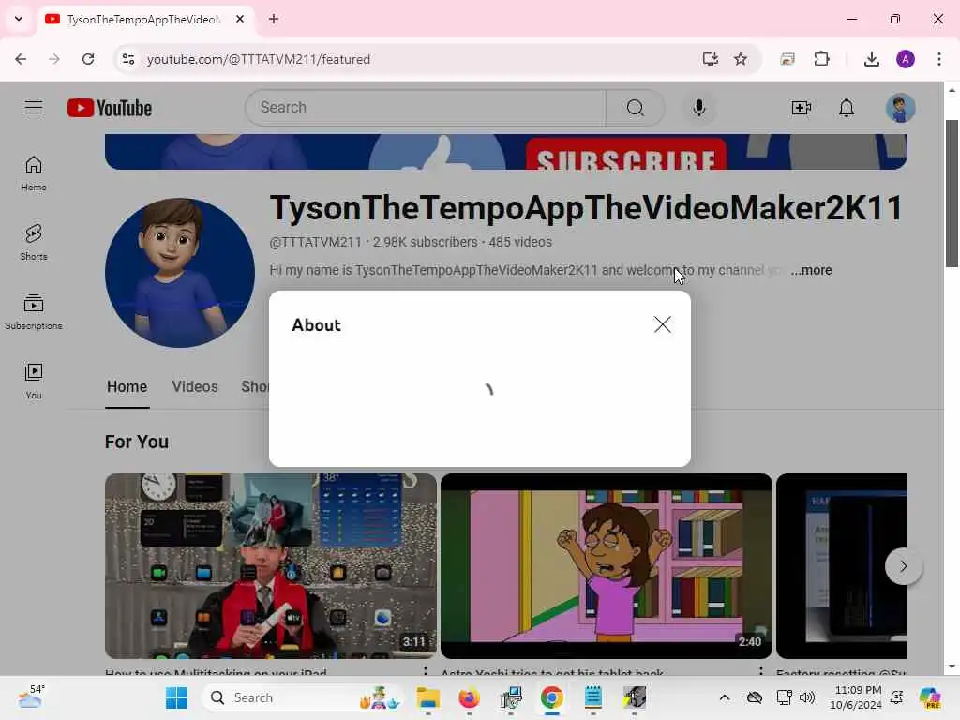Show hidden system tray icons
This screenshot has height=720, width=960.
pyautogui.click(x=725, y=697)
